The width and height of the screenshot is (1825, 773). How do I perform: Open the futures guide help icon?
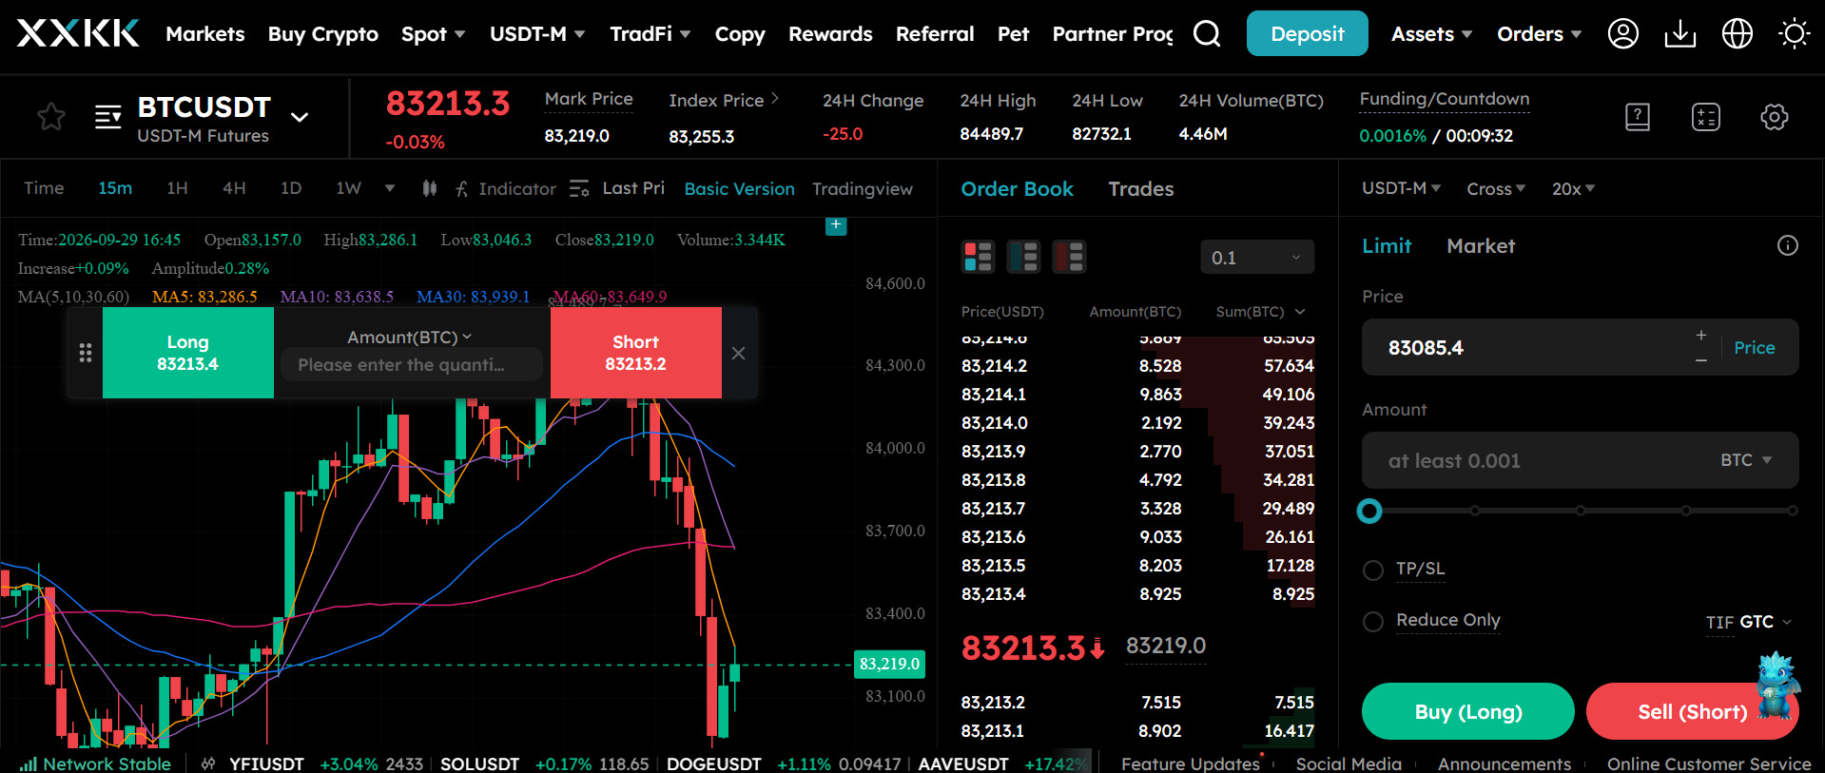point(1638,117)
